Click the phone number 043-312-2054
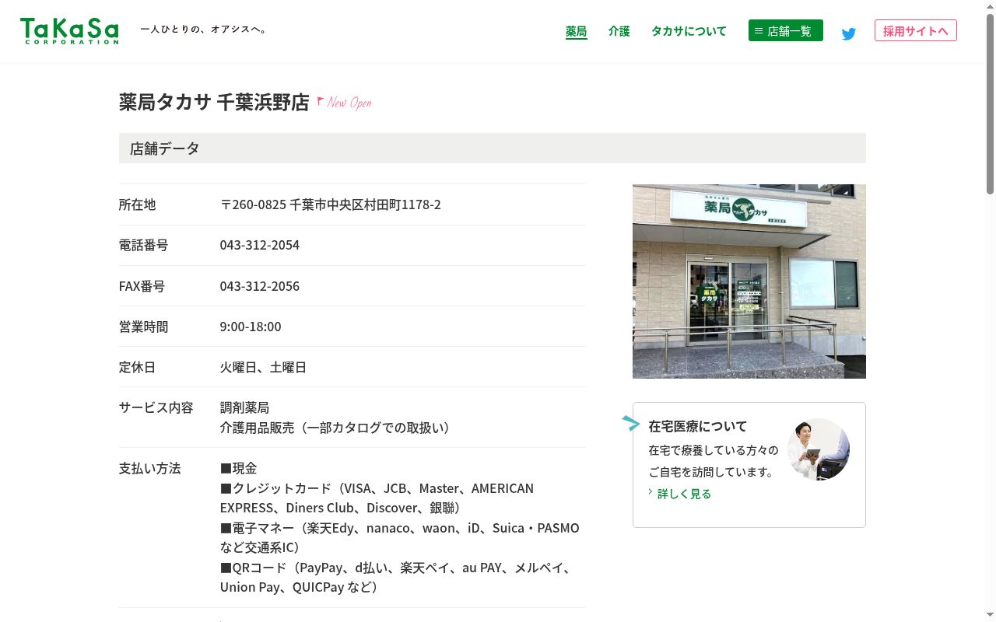 (x=260, y=245)
